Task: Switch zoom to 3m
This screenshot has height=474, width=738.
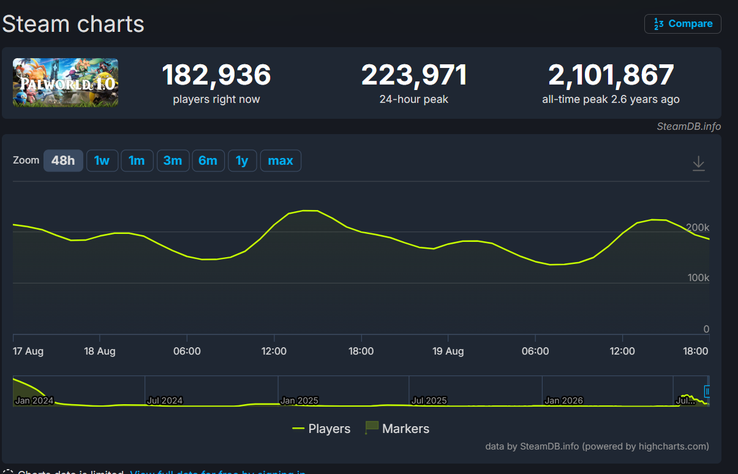Action: tap(173, 161)
